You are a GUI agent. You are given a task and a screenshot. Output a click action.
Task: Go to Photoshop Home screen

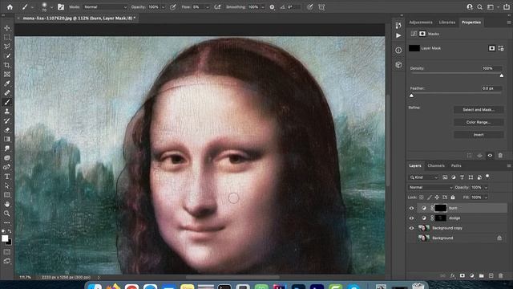[10, 7]
